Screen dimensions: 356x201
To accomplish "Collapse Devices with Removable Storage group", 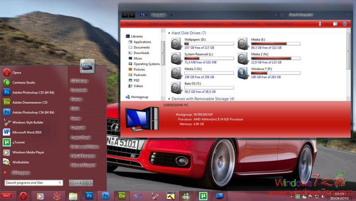I will point(169,99).
